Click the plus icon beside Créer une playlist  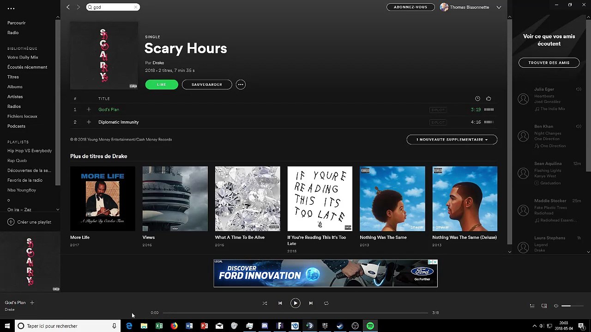point(11,222)
